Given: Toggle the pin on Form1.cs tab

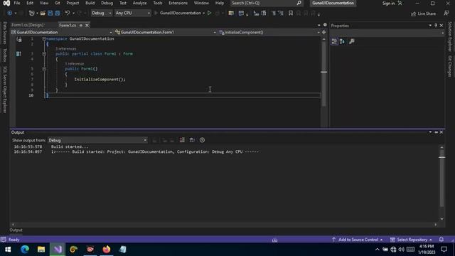Looking at the screenshot, I should pyautogui.click(x=81, y=26).
